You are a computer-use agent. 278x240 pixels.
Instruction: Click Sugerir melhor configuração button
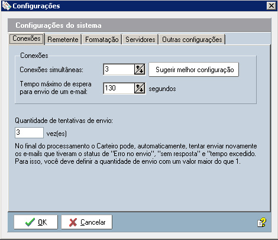[193, 70]
